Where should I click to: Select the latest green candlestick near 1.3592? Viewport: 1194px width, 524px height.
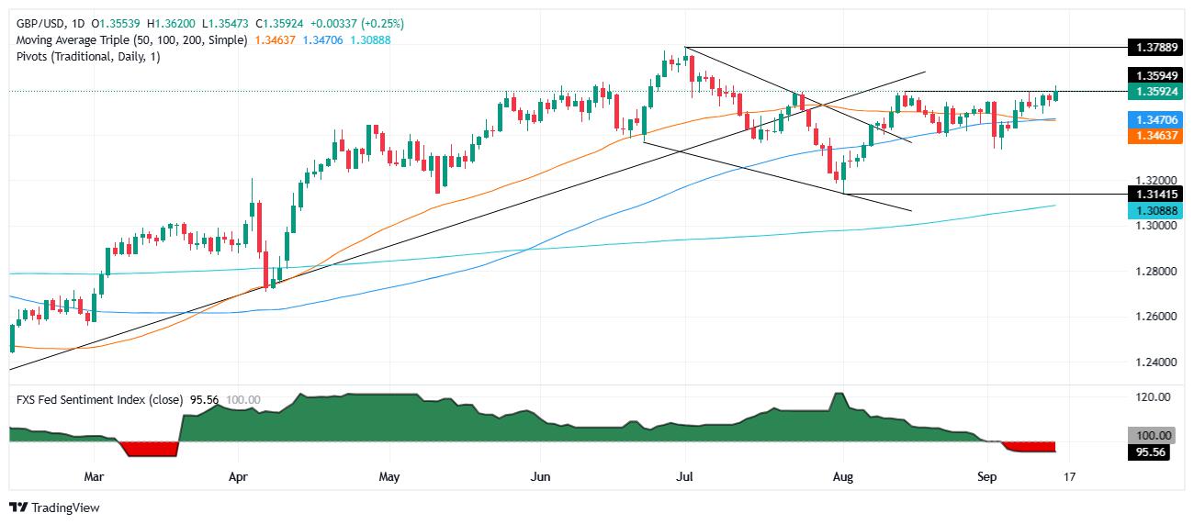pyautogui.click(x=1055, y=94)
